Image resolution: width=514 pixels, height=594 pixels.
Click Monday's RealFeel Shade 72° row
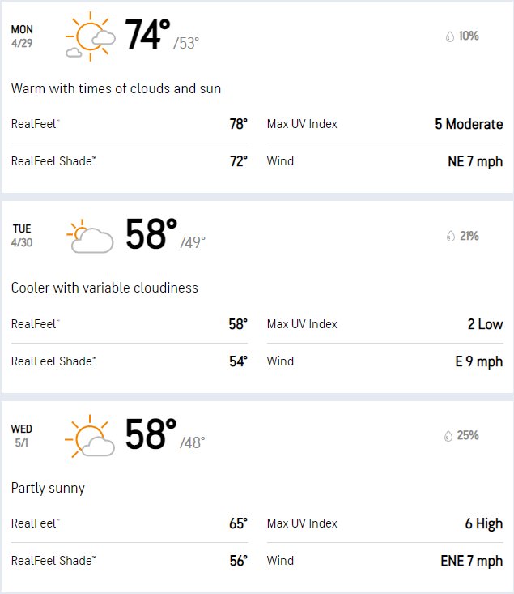(130, 161)
